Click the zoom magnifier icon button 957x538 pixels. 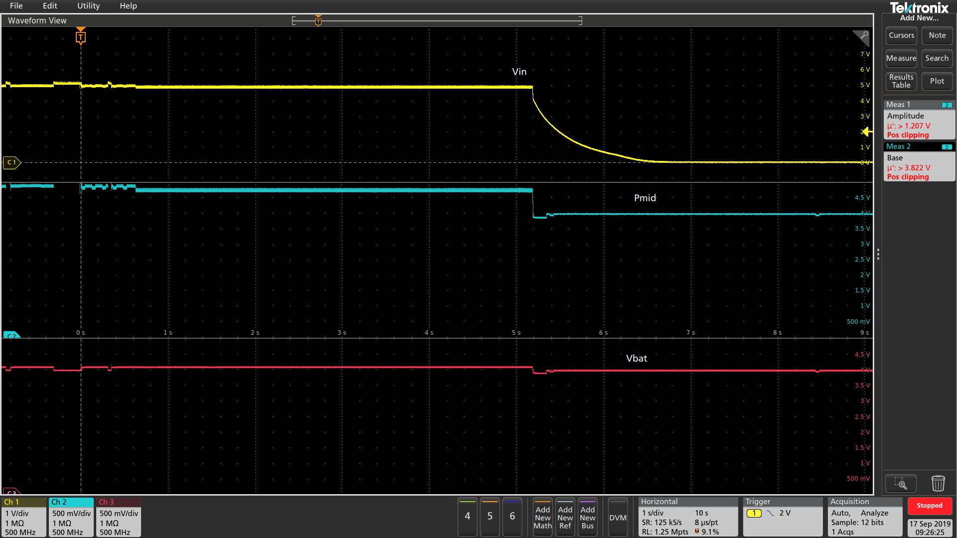900,483
